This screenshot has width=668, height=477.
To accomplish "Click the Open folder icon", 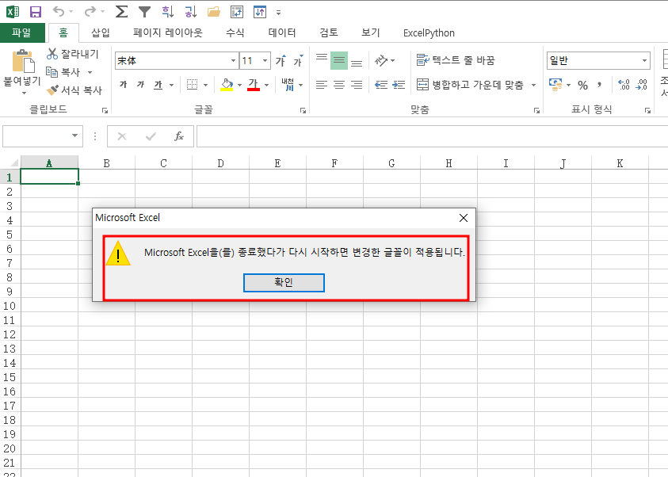I will tap(213, 12).
